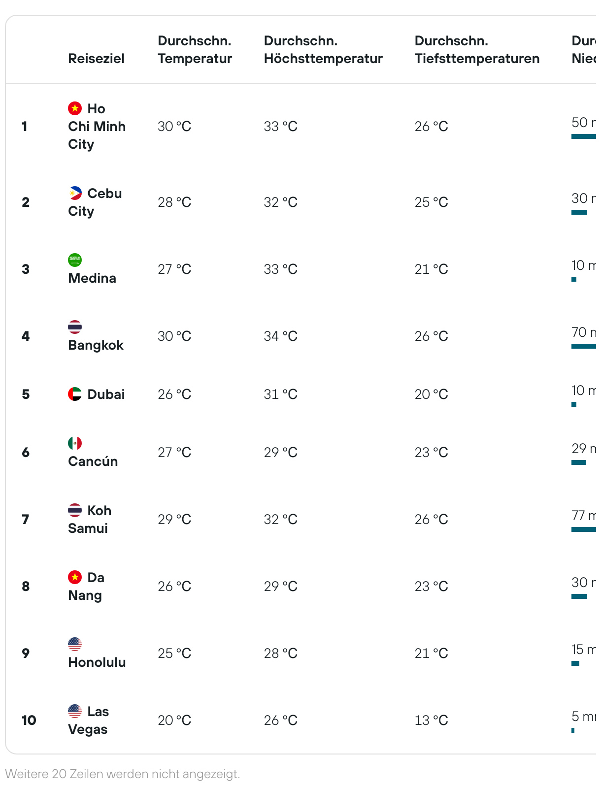Open the Honolulu destination link
601x787 pixels.
(97, 662)
